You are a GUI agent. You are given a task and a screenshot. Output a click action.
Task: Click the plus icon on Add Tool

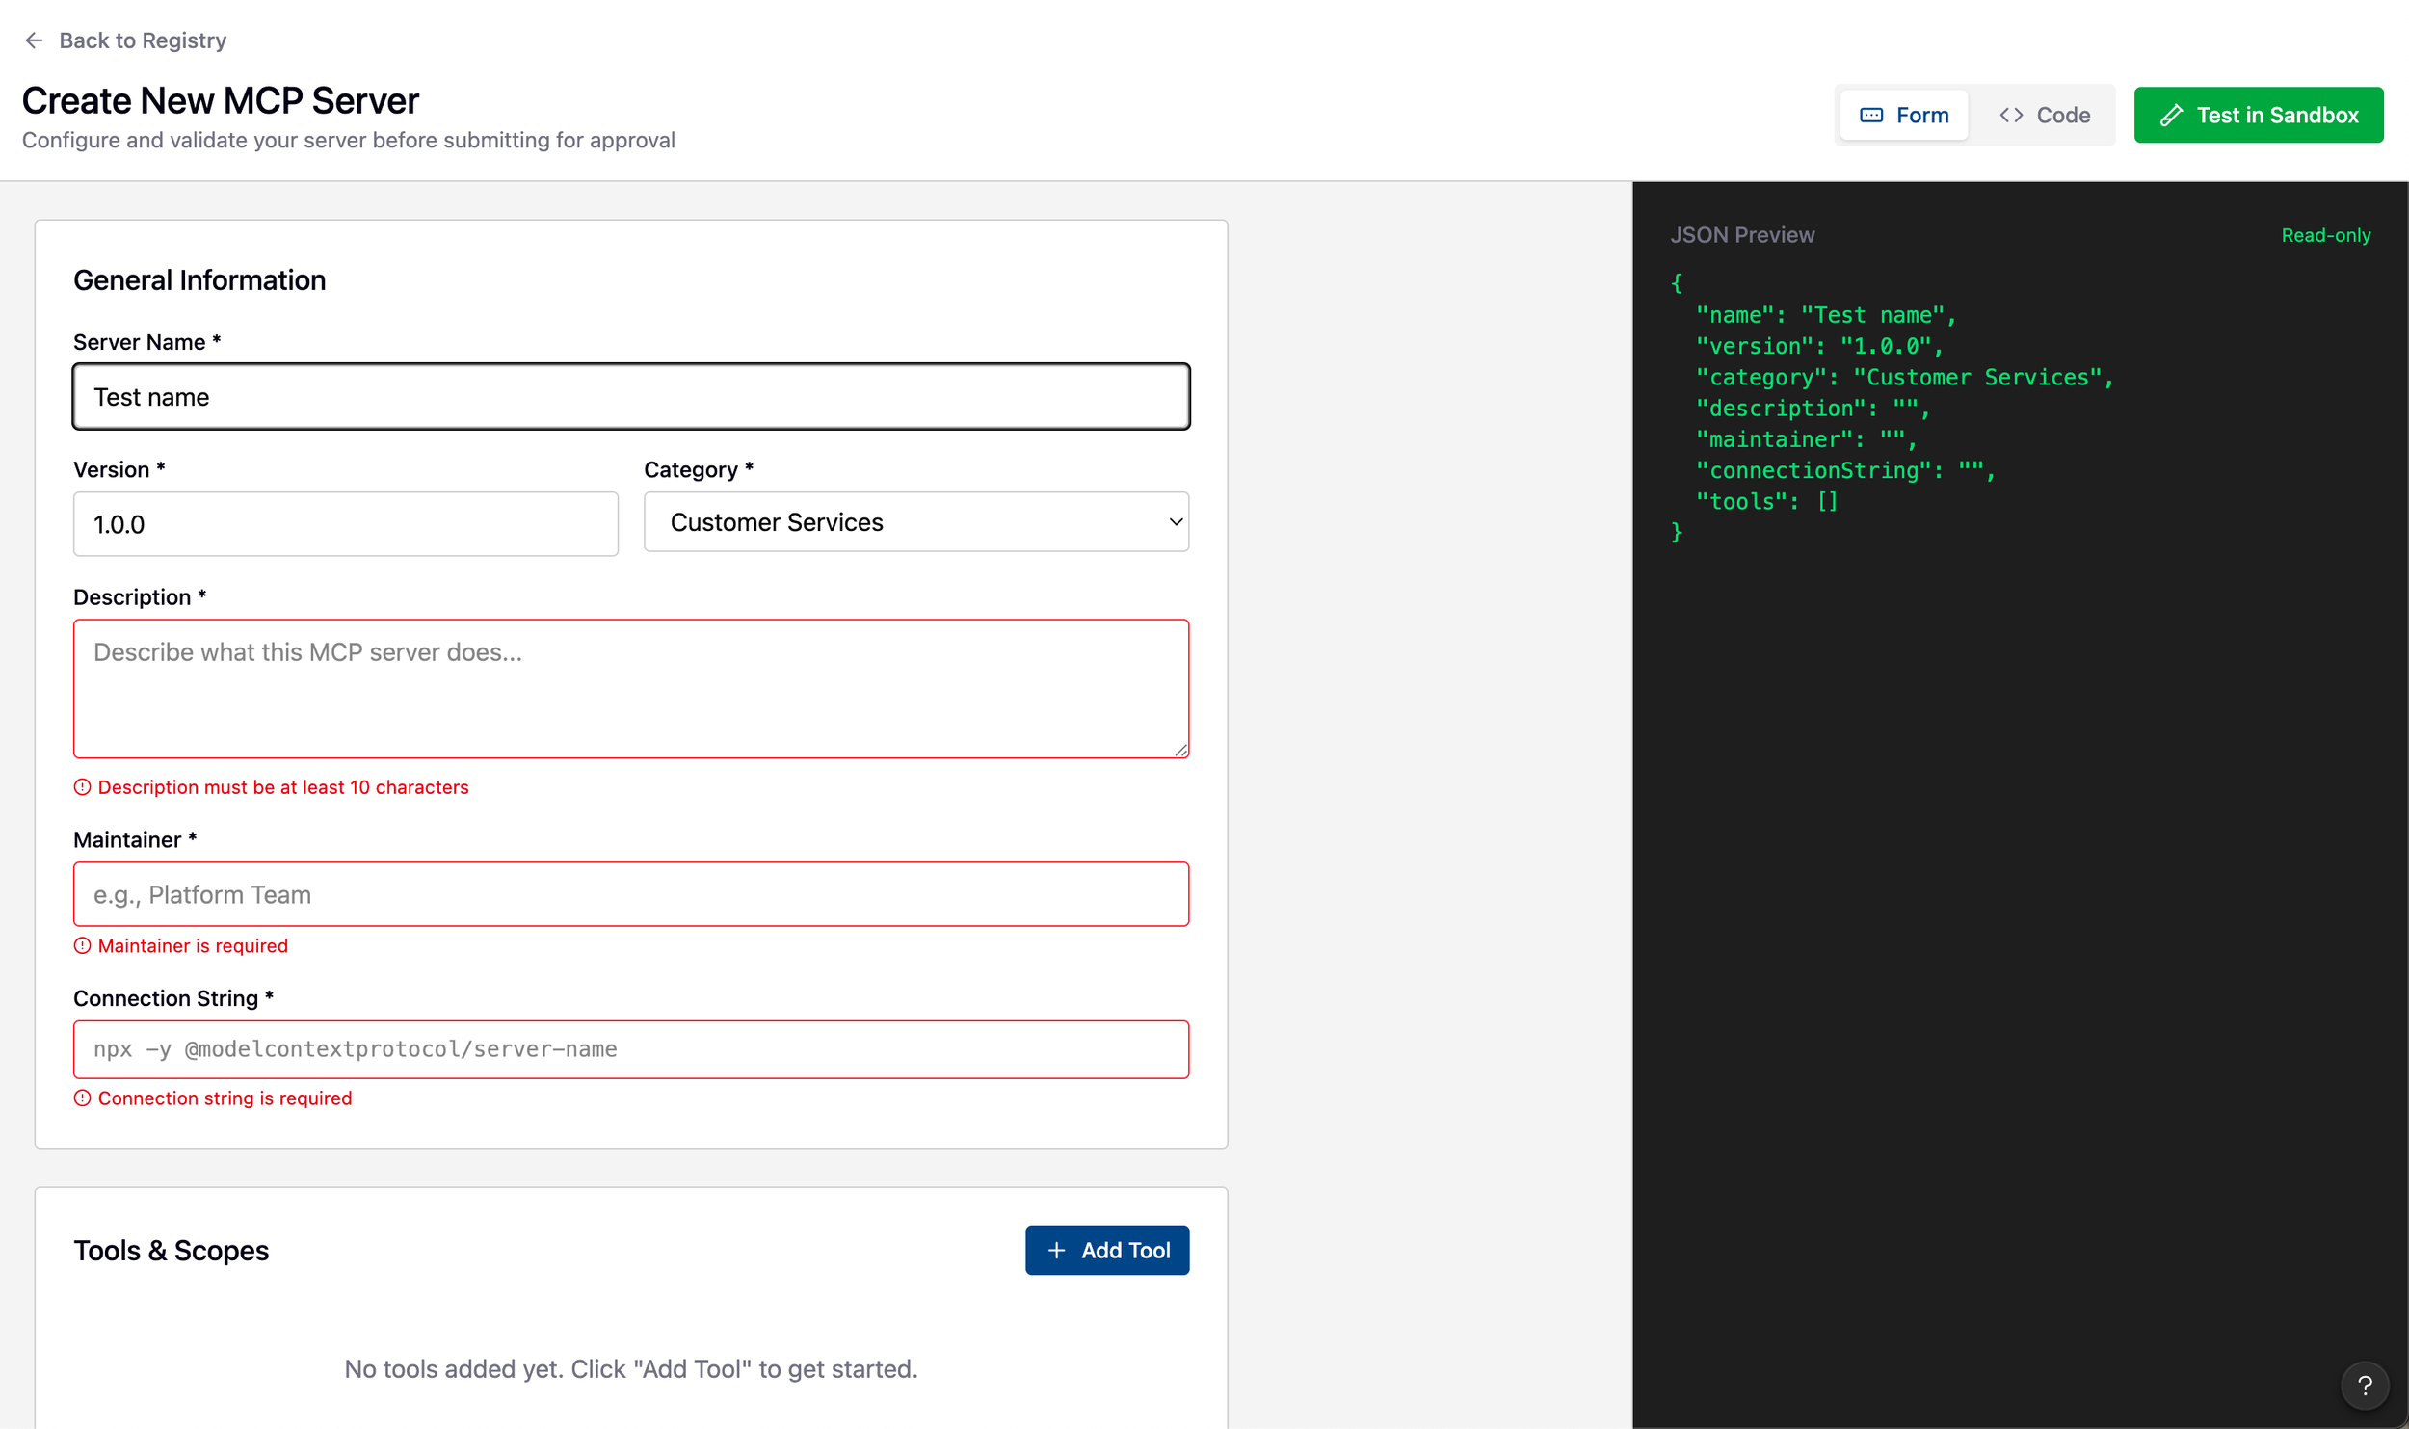click(1056, 1250)
